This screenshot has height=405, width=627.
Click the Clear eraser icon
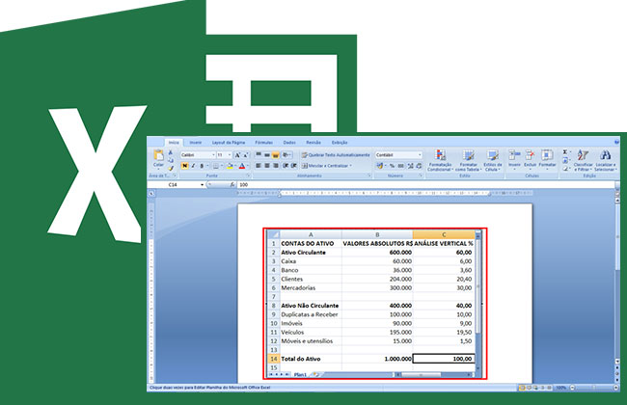tap(565, 169)
